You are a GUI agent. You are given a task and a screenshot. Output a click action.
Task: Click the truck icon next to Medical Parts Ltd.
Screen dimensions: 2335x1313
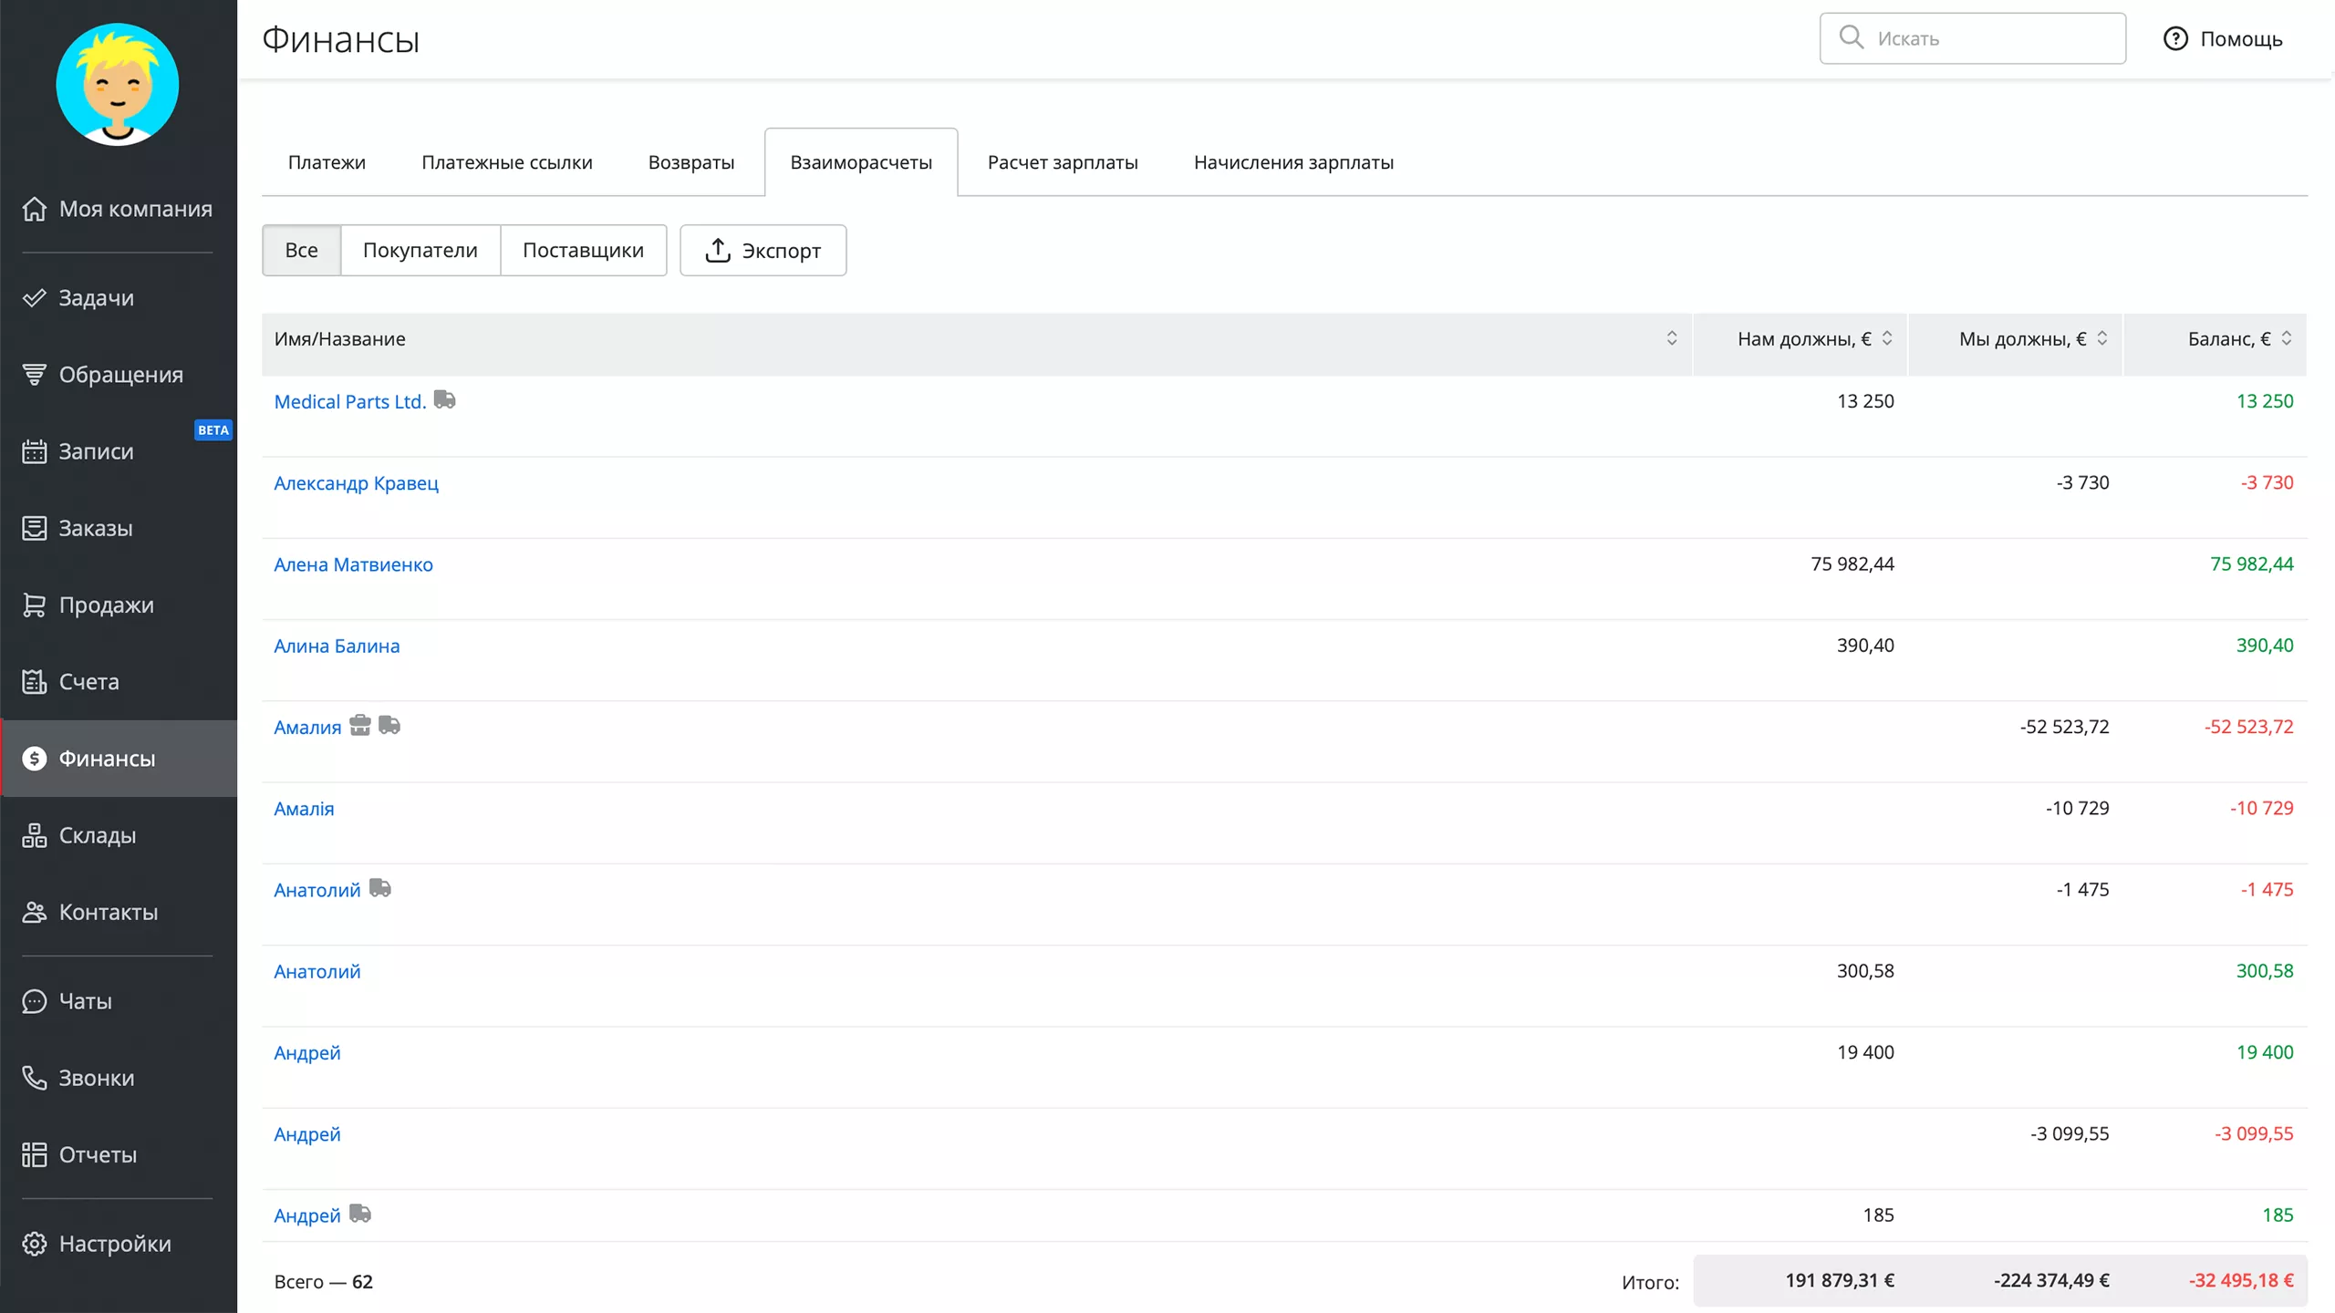(444, 400)
